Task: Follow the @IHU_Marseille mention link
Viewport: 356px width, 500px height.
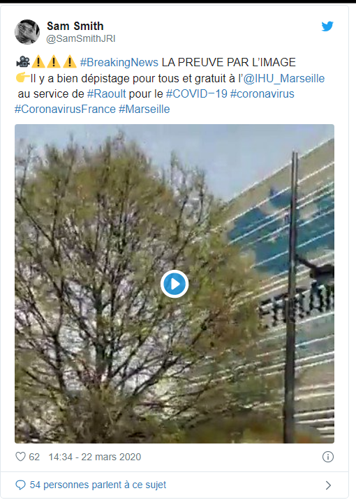Action: tap(284, 78)
